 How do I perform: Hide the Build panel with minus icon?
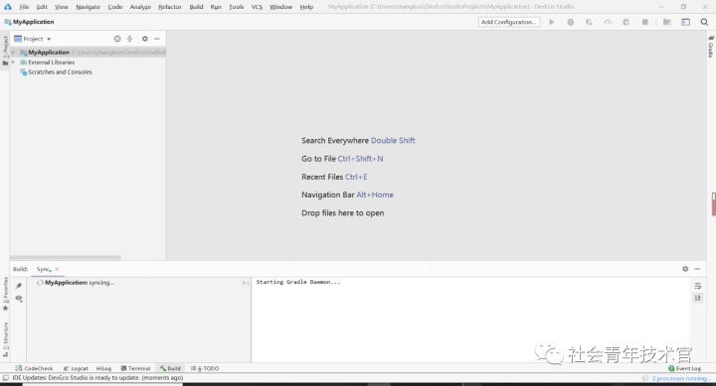(697, 269)
